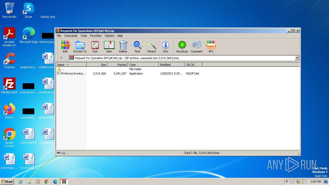This screenshot has width=329, height=185.
Task: Sort by Packed column header
Action: [117, 64]
